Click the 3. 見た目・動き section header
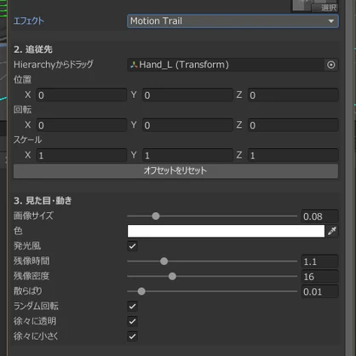The width and height of the screenshot is (356, 356). pyautogui.click(x=43, y=201)
